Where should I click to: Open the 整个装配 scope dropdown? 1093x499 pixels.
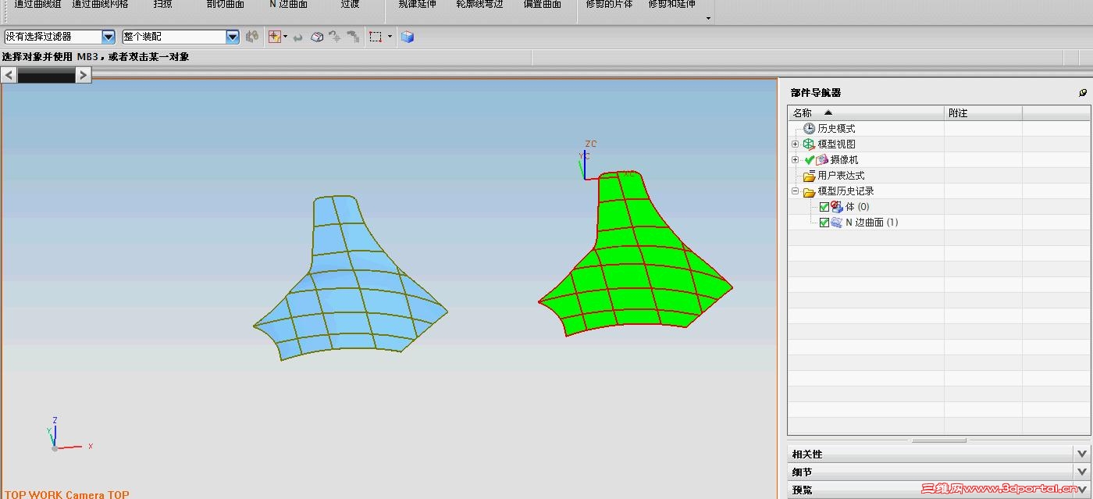point(233,37)
